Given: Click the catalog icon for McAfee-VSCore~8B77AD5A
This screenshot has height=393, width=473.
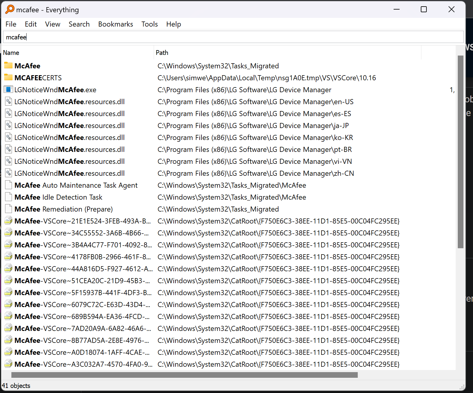Looking at the screenshot, I should [x=8, y=340].
